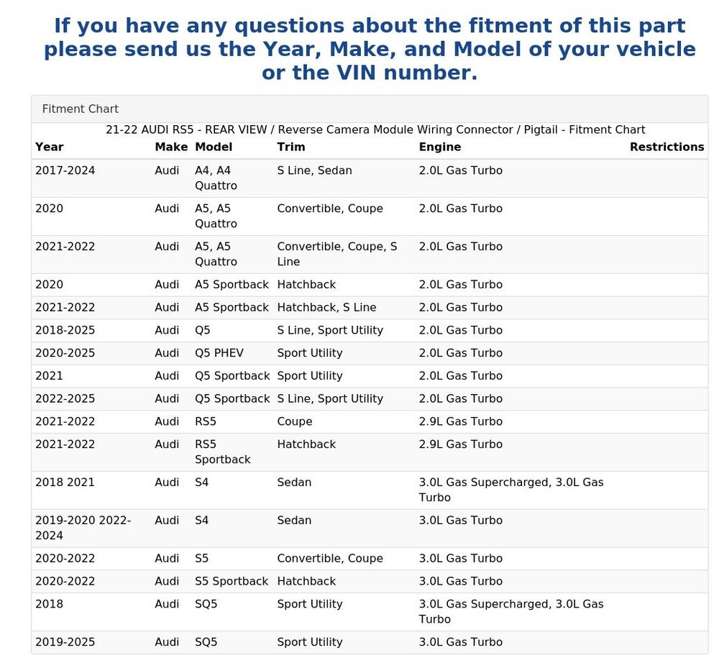Click the S5 Sportback model cell

click(x=232, y=581)
